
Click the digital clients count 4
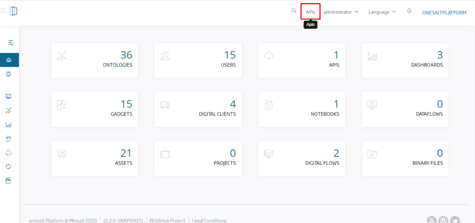tap(233, 104)
